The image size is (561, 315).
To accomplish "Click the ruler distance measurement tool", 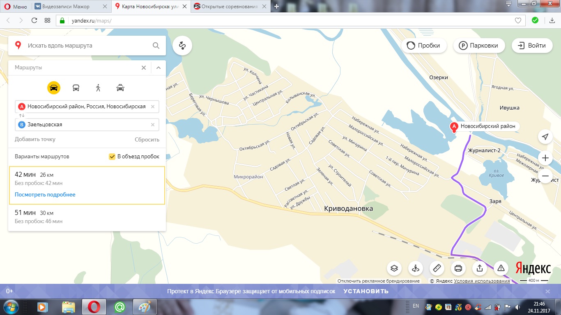I will (x=437, y=269).
